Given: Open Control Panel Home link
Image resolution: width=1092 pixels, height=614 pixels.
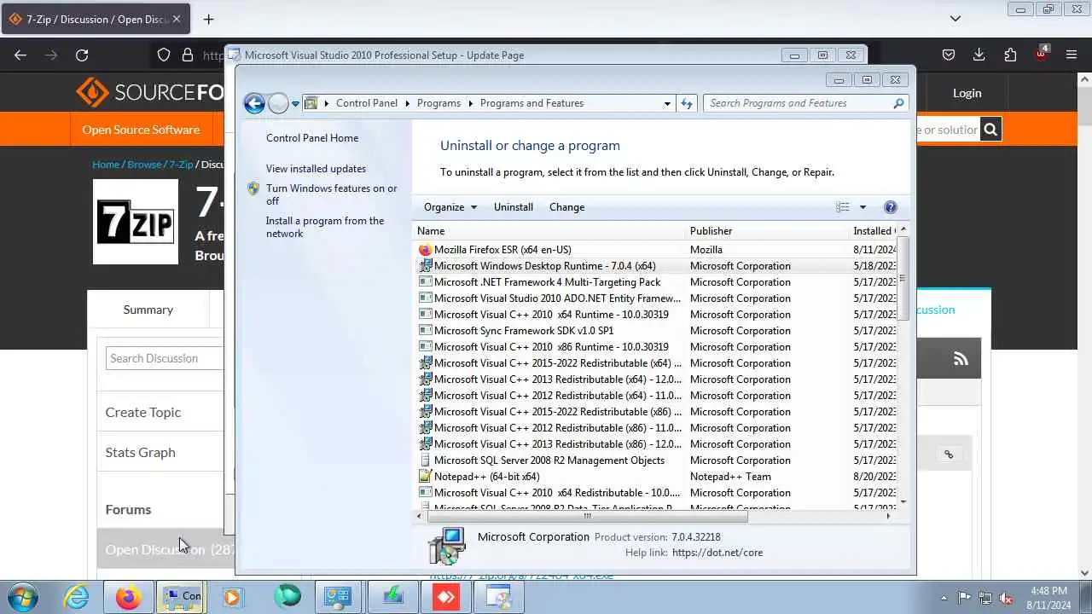Looking at the screenshot, I should pos(312,138).
